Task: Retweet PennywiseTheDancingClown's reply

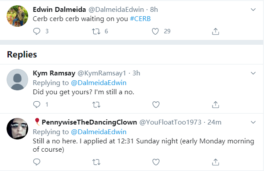Action: 96,162
